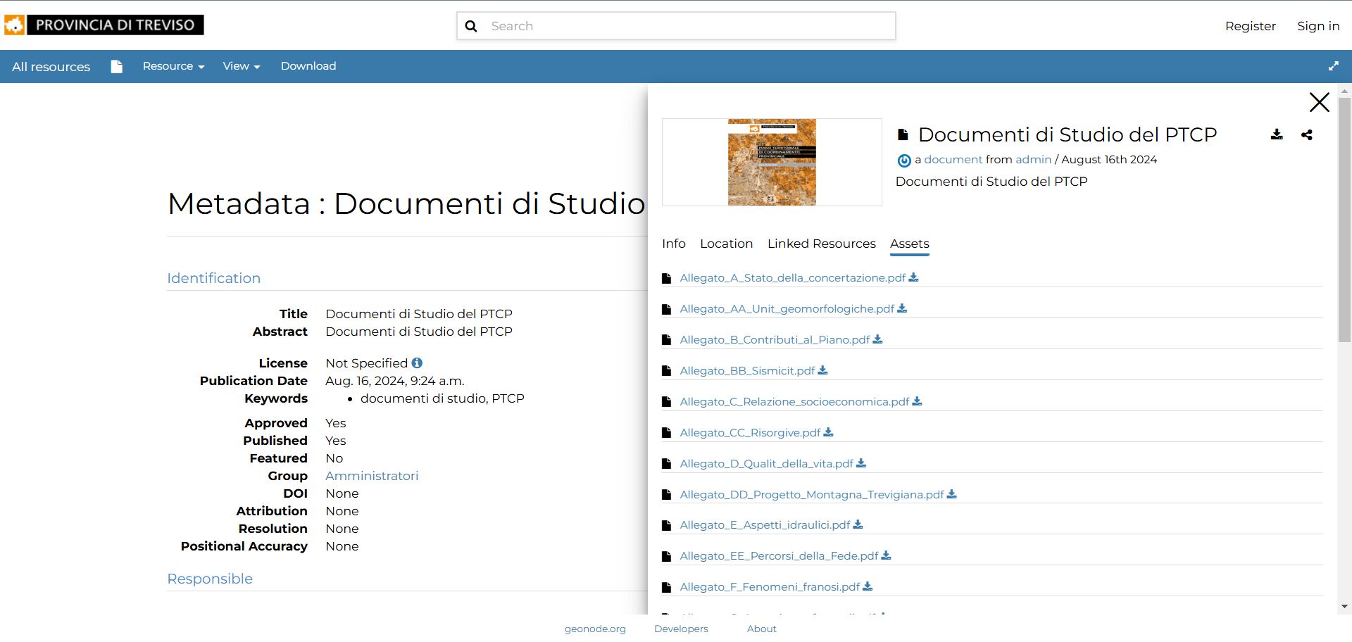Click file icon left of Allegato_F_Fenomeni_franosi.pdf
Image resolution: width=1352 pixels, height=642 pixels.
click(x=666, y=587)
